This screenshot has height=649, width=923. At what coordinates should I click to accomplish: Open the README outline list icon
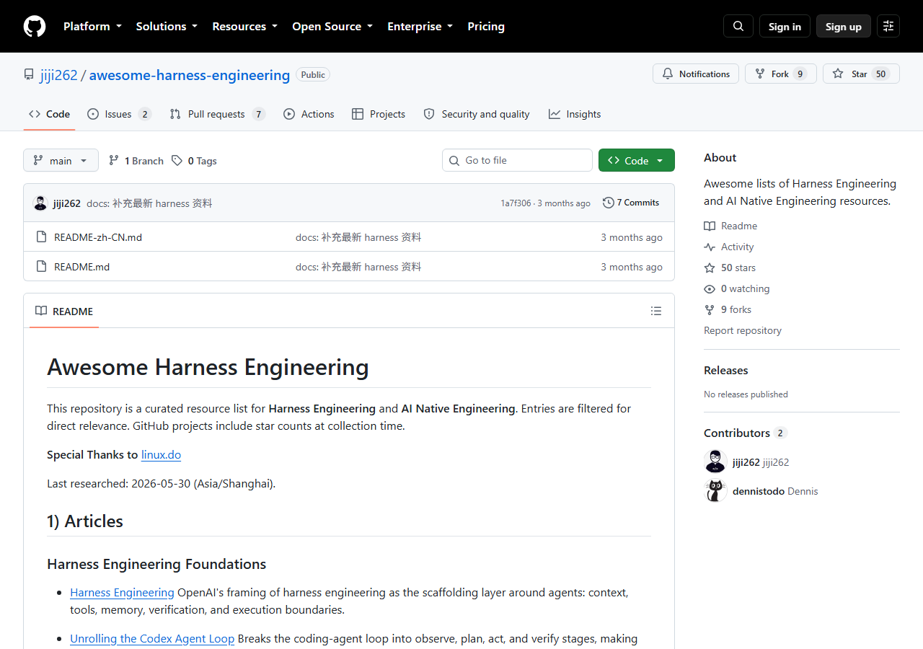[656, 311]
